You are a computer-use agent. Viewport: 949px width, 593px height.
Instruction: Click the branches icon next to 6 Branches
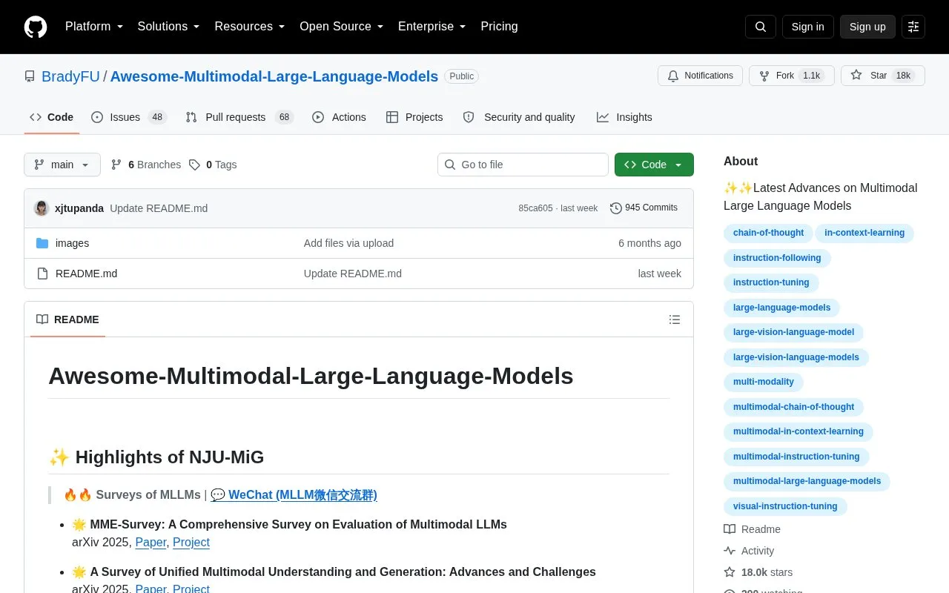[x=116, y=165]
